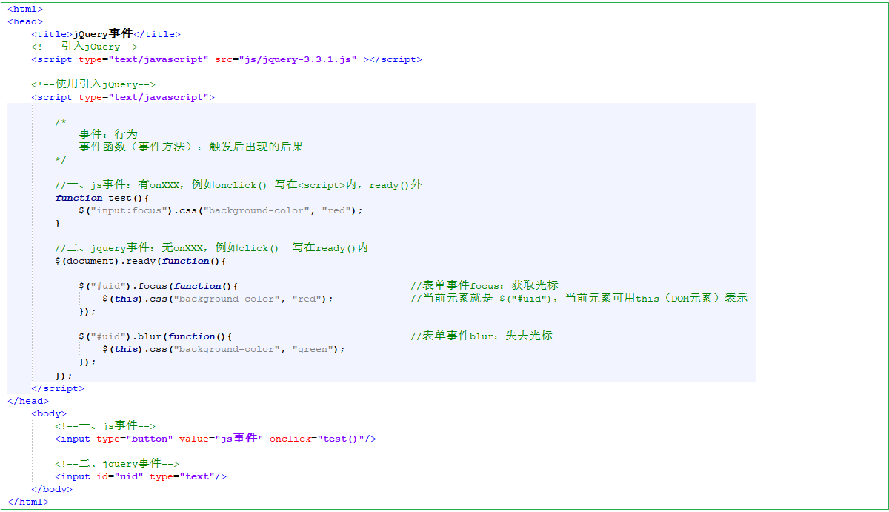Click the opening <html> tag

(x=25, y=9)
